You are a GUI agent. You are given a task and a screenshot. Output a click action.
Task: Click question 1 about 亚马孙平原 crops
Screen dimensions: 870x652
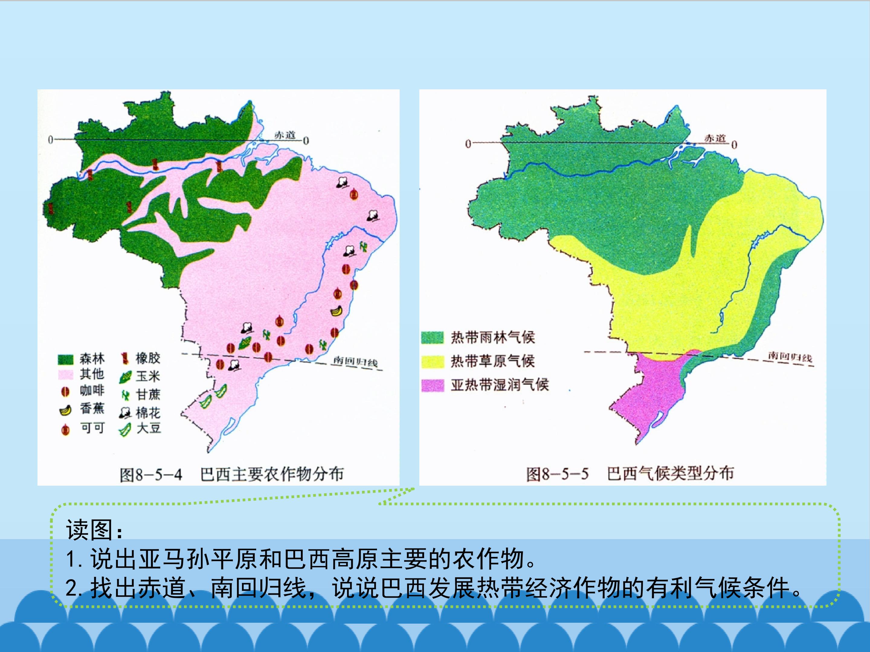coord(301,558)
